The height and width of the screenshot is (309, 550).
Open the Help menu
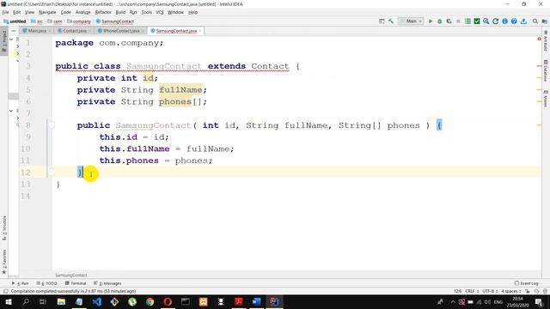click(192, 12)
